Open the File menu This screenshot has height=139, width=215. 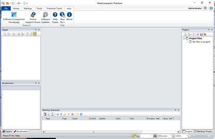tap(6, 8)
